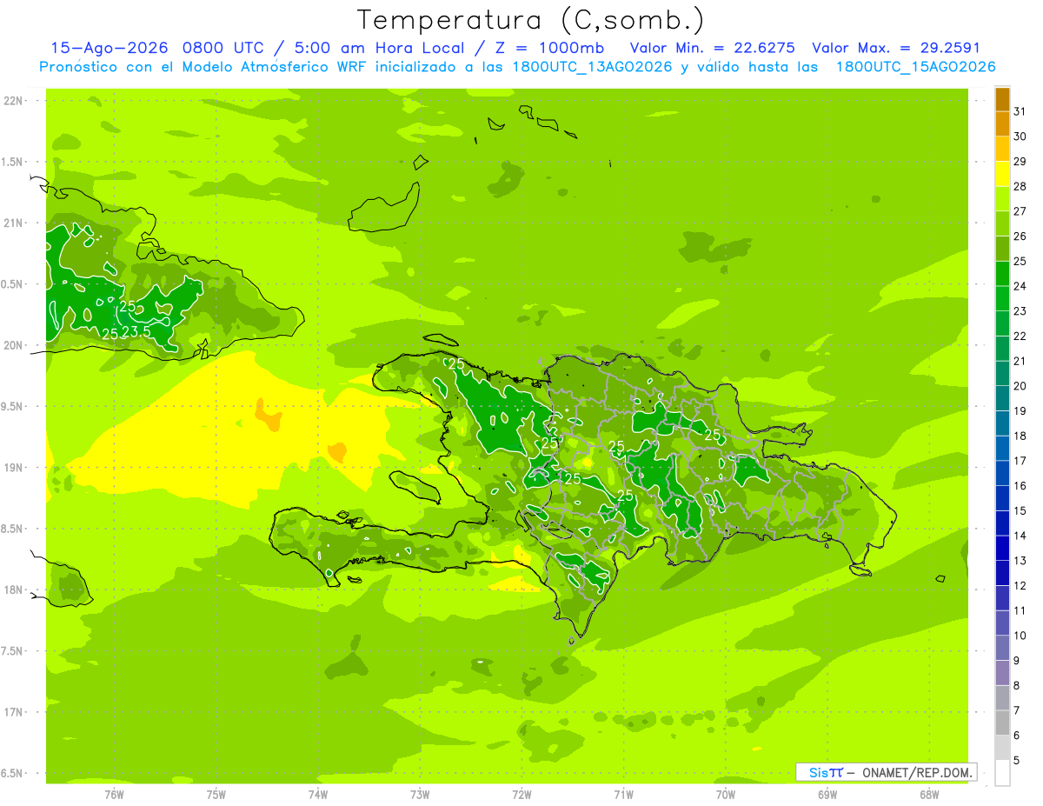Click the legend value '31'
This screenshot has height=806, width=1043.
1020,111
